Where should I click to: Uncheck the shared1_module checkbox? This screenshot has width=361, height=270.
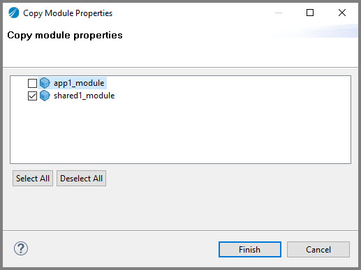(32, 96)
